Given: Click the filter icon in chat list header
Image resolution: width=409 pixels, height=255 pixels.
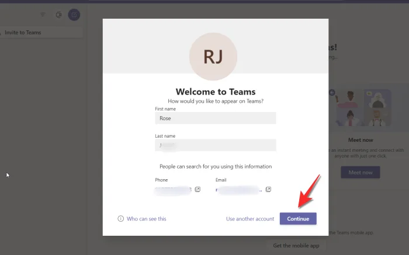Looking at the screenshot, I should click(43, 15).
